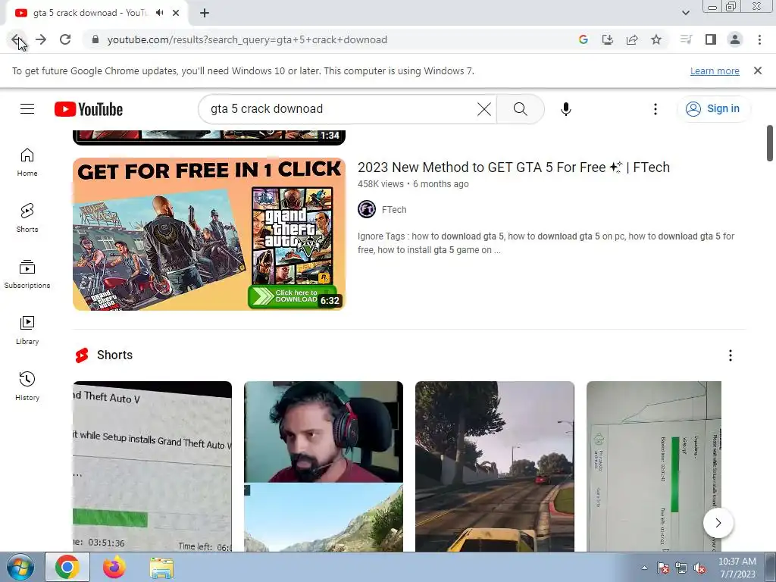Open the FTech channel name link
This screenshot has width=776, height=582.
pyautogui.click(x=394, y=210)
